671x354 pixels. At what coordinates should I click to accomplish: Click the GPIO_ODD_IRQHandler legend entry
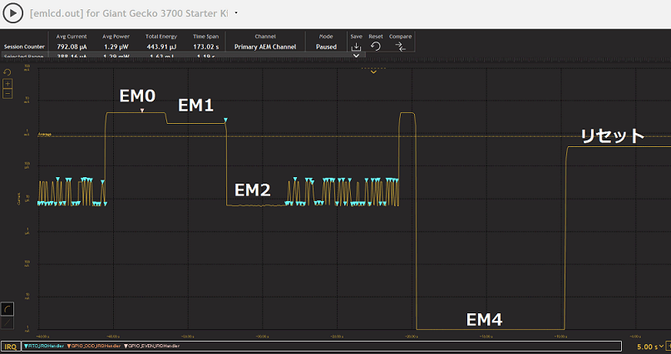(x=94, y=346)
